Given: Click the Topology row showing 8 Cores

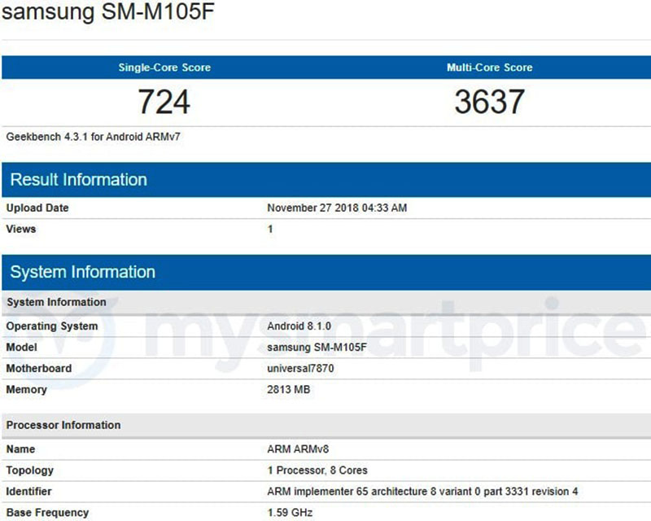Looking at the screenshot, I should coord(313,470).
